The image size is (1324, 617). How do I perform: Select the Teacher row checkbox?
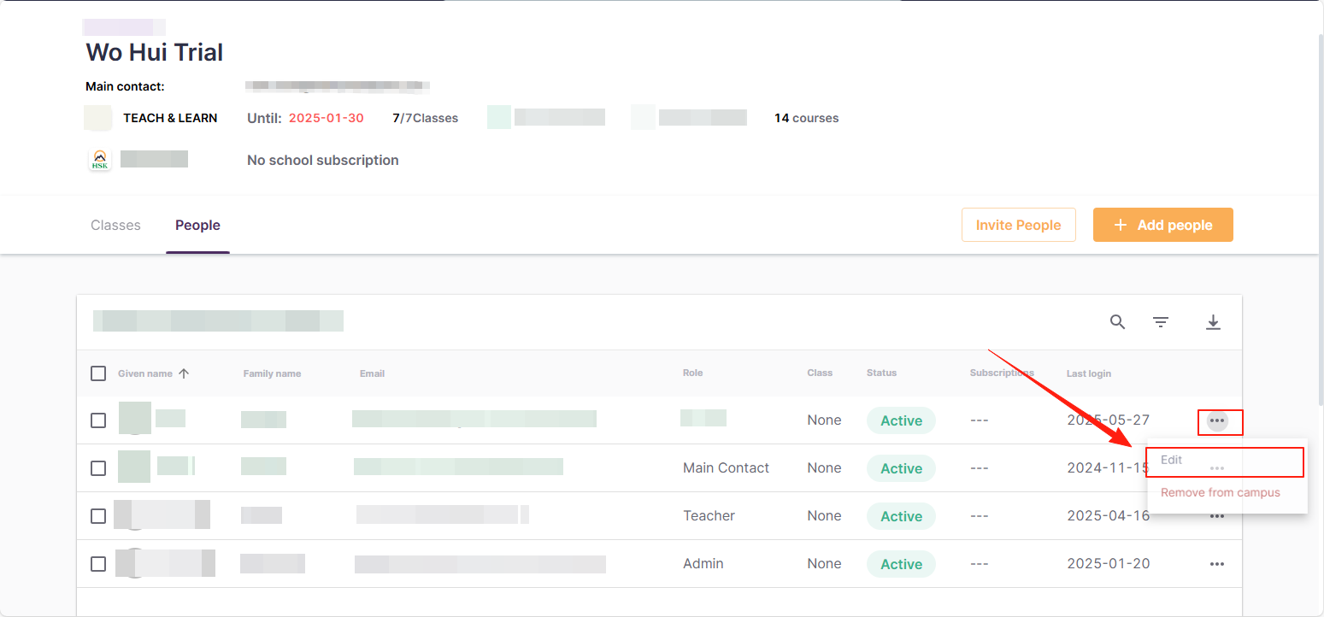point(98,516)
